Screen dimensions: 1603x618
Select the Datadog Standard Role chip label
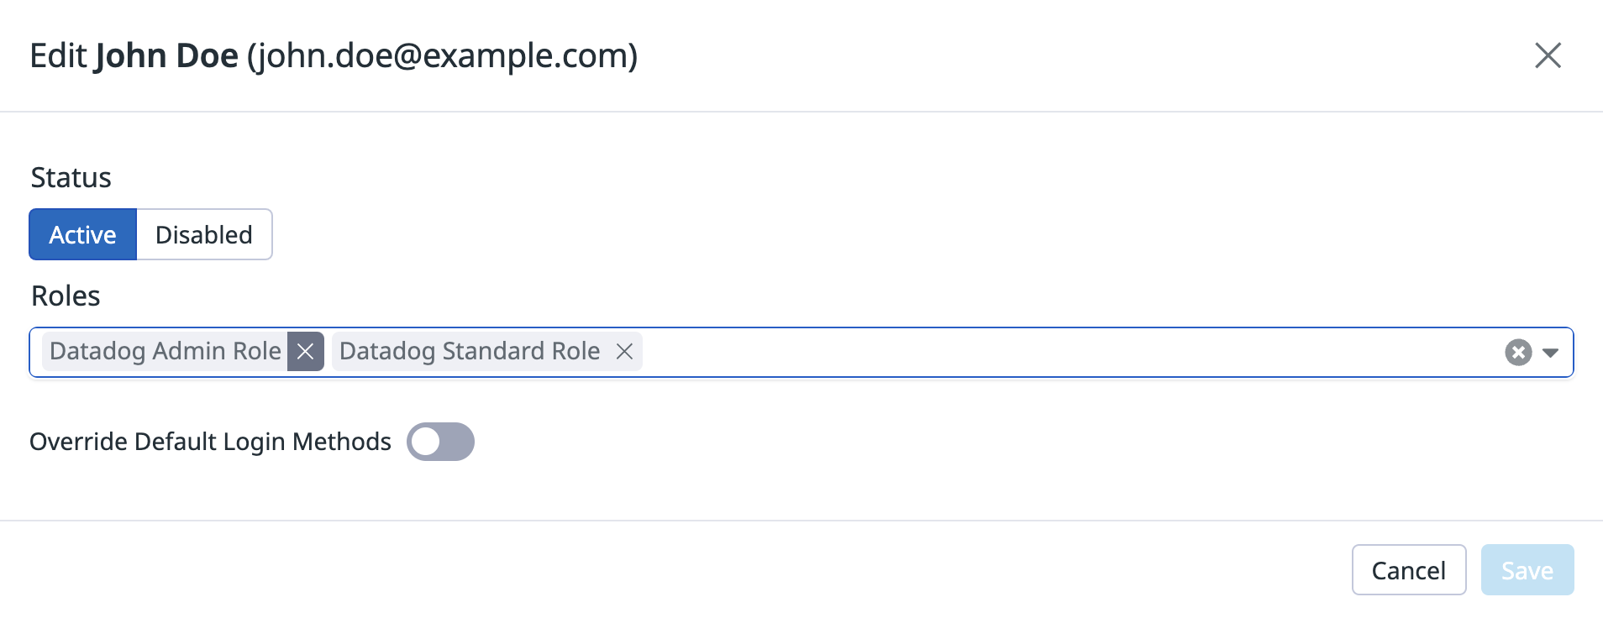coord(470,351)
